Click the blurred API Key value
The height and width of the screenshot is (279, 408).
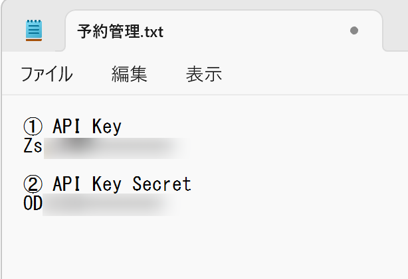[113, 146]
